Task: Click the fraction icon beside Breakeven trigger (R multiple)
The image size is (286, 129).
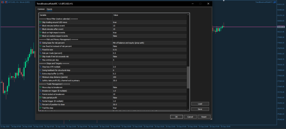Action: click(x=40, y=91)
